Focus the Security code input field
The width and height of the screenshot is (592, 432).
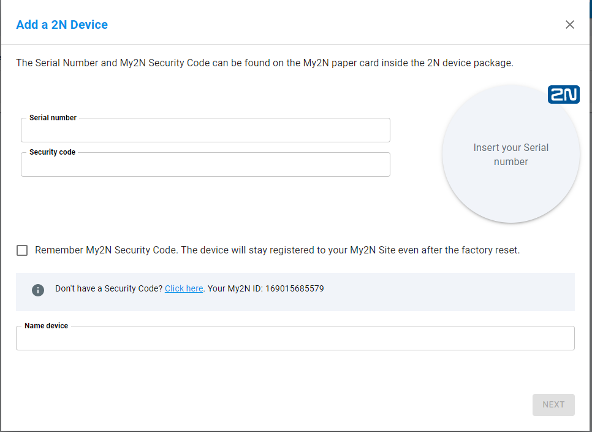pyautogui.click(x=205, y=164)
